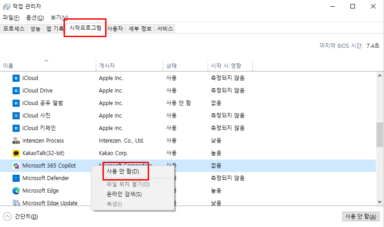This screenshot has width=384, height=227.
Task: Click the iCloud 키체인 icon
Action: click(x=16, y=128)
